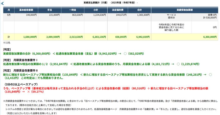Select the 月 column header
This screenshot has height=115, width=220.
9,10
